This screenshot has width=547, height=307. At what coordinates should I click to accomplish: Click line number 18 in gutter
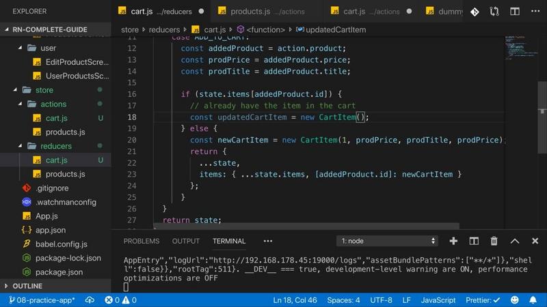tap(132, 117)
